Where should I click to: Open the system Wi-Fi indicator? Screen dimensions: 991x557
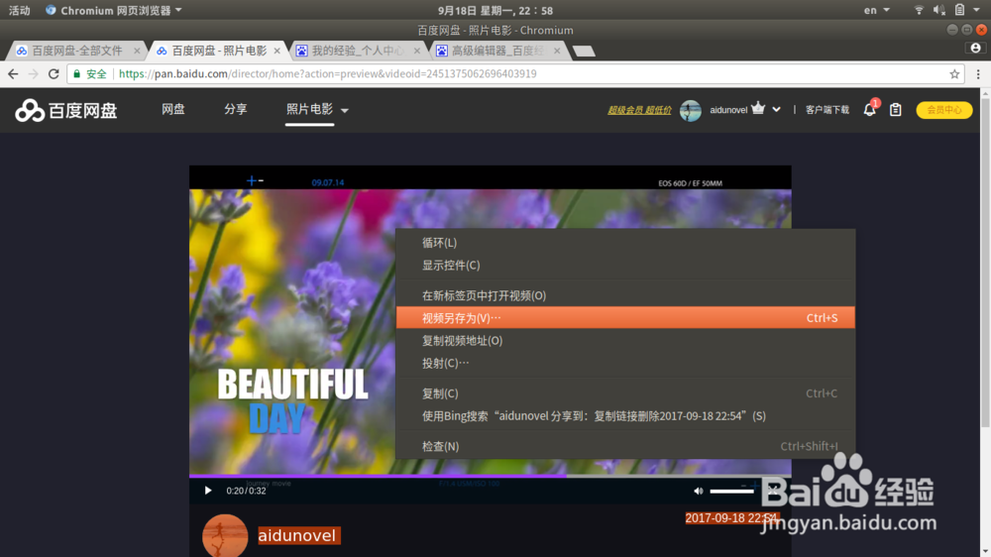click(x=919, y=10)
